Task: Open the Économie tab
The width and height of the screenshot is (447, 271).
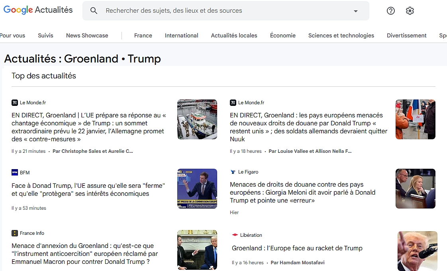Action: point(282,35)
